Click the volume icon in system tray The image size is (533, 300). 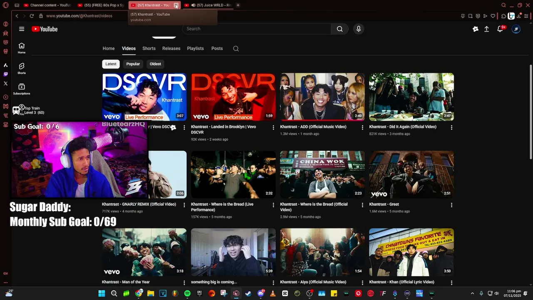(x=496, y=293)
